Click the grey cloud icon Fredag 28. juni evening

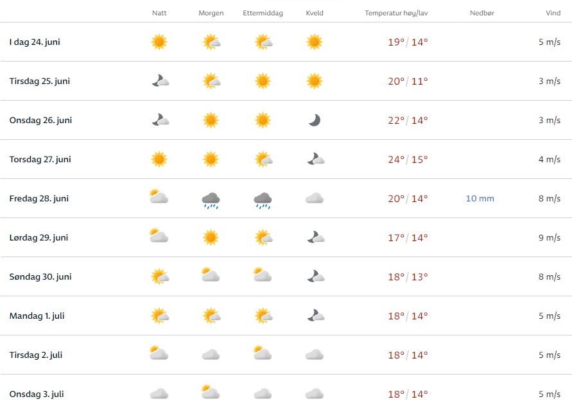(314, 199)
